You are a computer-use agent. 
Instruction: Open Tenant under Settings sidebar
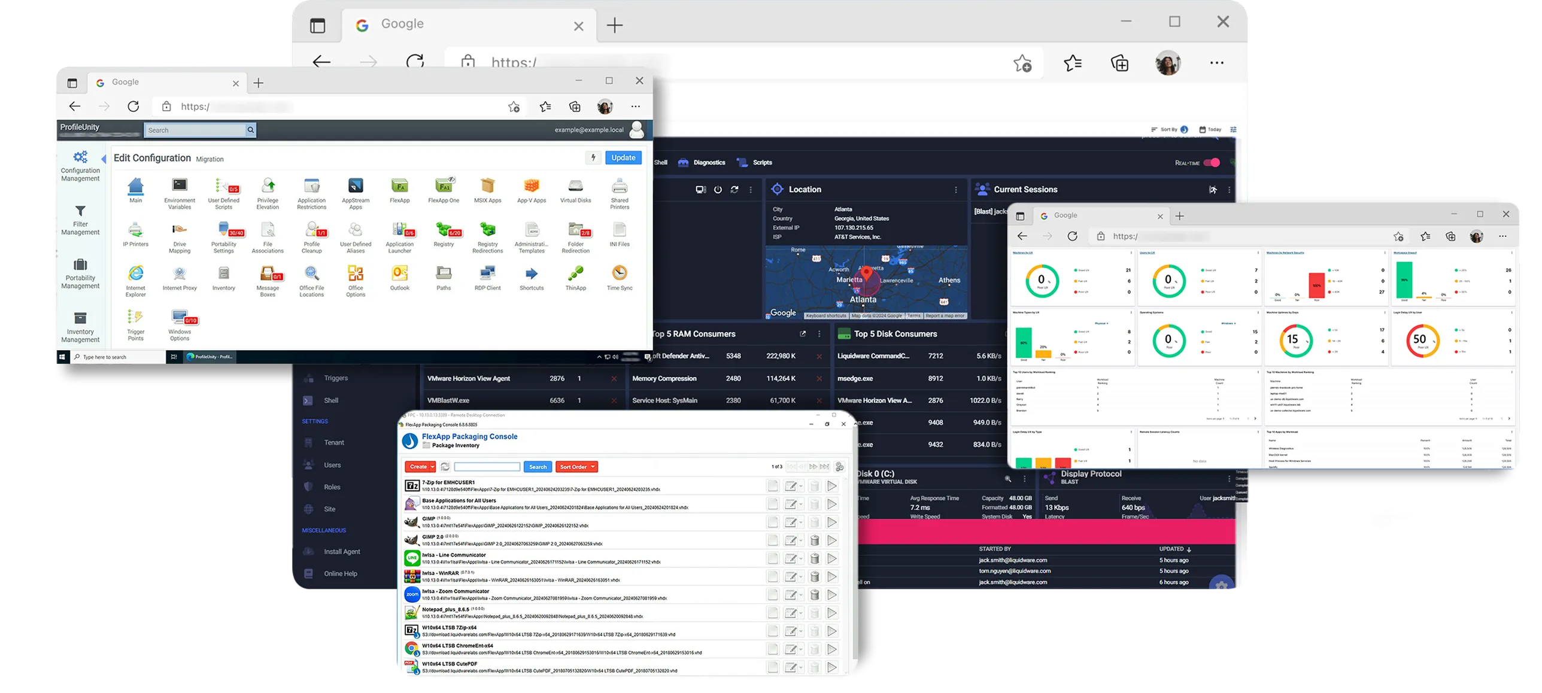click(x=324, y=443)
